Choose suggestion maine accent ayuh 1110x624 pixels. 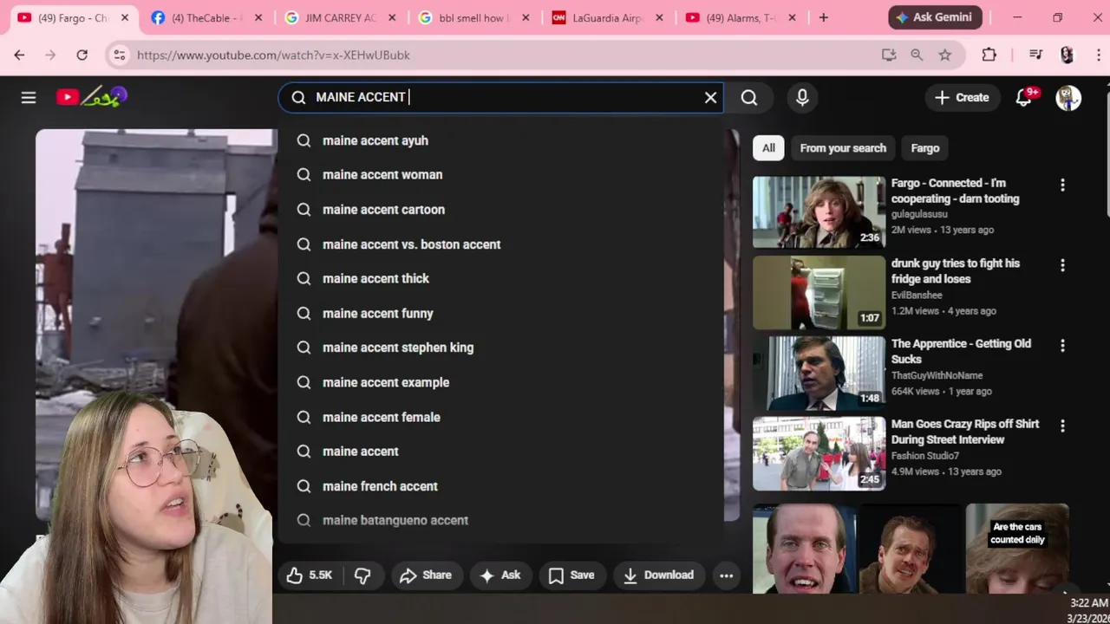(500, 140)
